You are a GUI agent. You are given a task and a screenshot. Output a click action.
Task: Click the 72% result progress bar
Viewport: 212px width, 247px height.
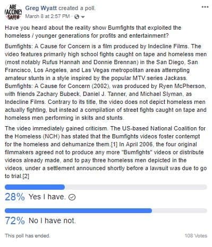[106, 210]
